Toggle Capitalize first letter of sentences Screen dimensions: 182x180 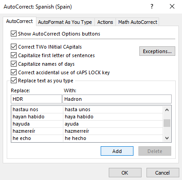click(13, 55)
